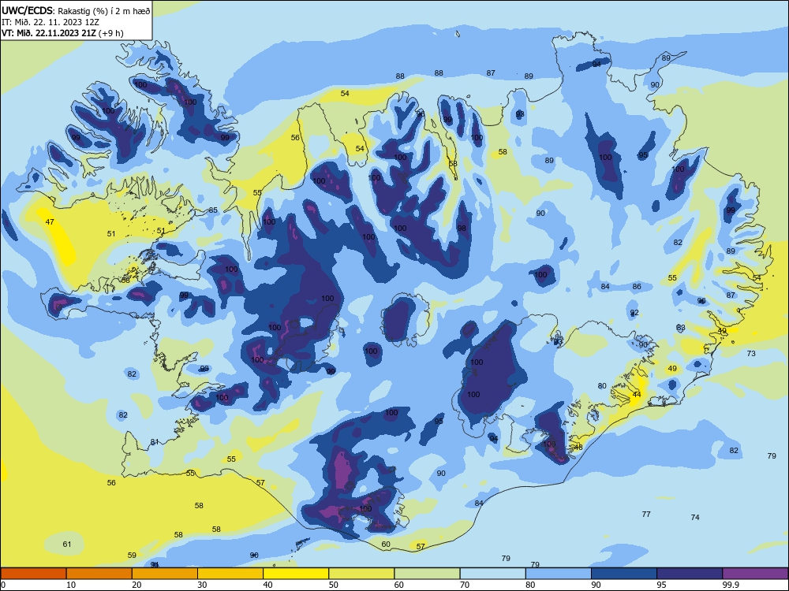Image resolution: width=789 pixels, height=591 pixels.
Task: Click the dark blue 90–95 legend swatch
Action: (624, 574)
